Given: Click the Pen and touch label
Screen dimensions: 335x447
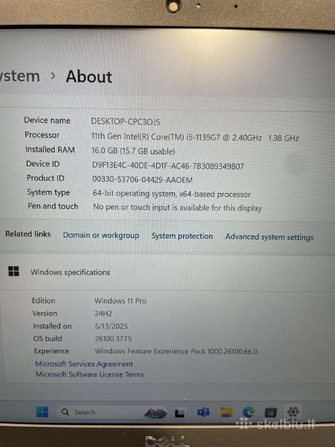Looking at the screenshot, I should (x=53, y=206).
